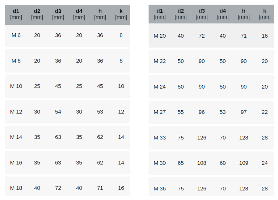Select the M 16 cell
Image resolution: width=278 pixels, height=200 pixels.
pos(16,163)
